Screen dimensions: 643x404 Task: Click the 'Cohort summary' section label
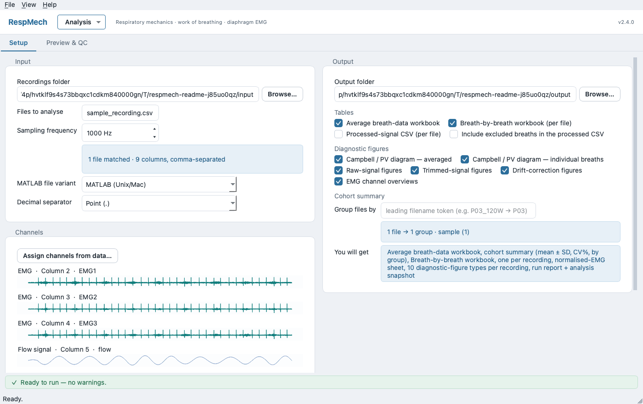coord(360,196)
